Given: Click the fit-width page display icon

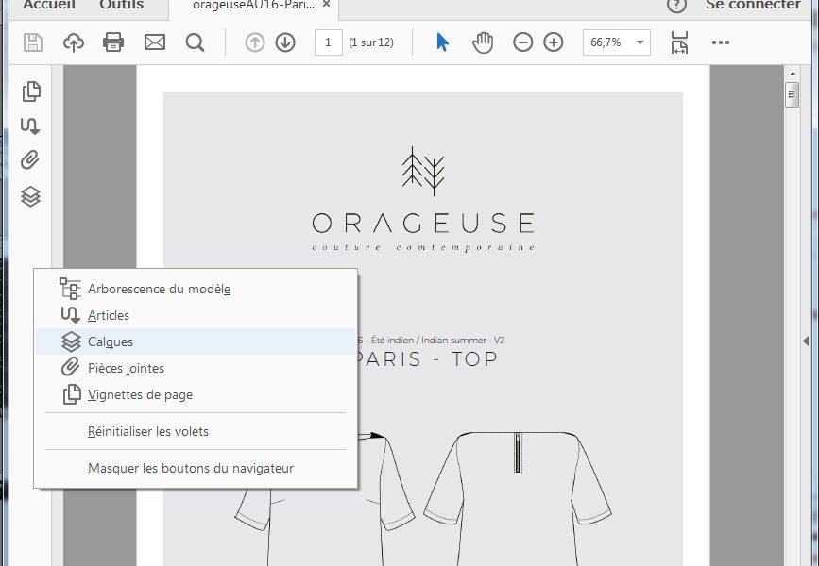Looking at the screenshot, I should pyautogui.click(x=679, y=42).
